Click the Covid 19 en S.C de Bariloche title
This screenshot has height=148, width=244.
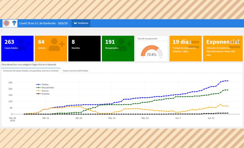(43, 23)
